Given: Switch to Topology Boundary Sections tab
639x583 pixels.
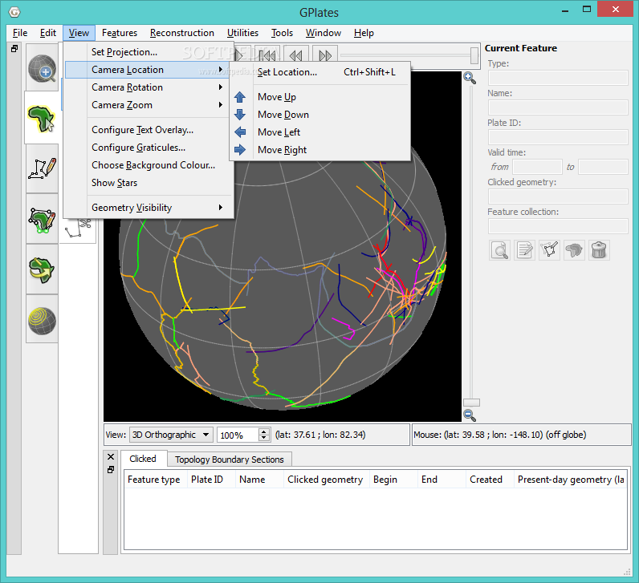Looking at the screenshot, I should pyautogui.click(x=229, y=460).
